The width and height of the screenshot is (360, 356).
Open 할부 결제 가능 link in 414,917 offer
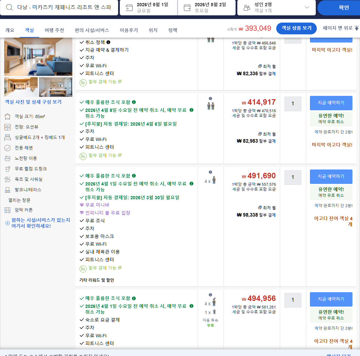(x=105, y=155)
